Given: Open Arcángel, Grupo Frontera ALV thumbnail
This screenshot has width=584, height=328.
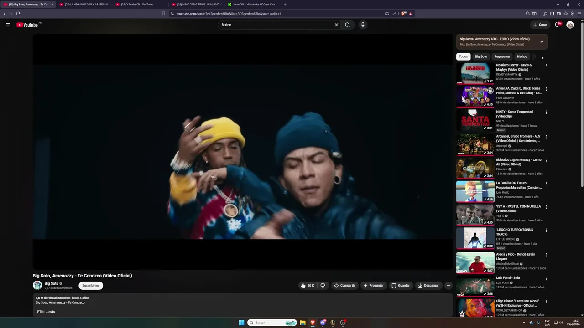Looking at the screenshot, I should pyautogui.click(x=475, y=144).
